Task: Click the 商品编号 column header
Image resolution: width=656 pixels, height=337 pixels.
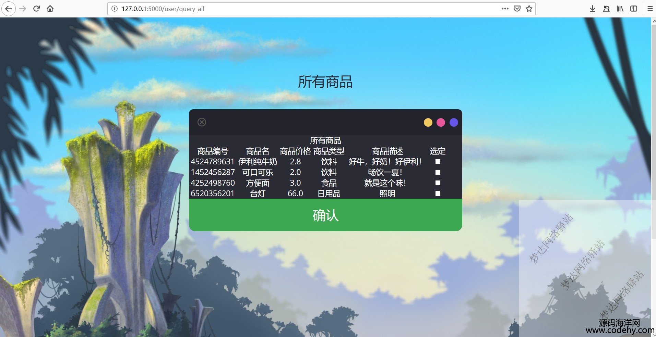Action: click(213, 151)
